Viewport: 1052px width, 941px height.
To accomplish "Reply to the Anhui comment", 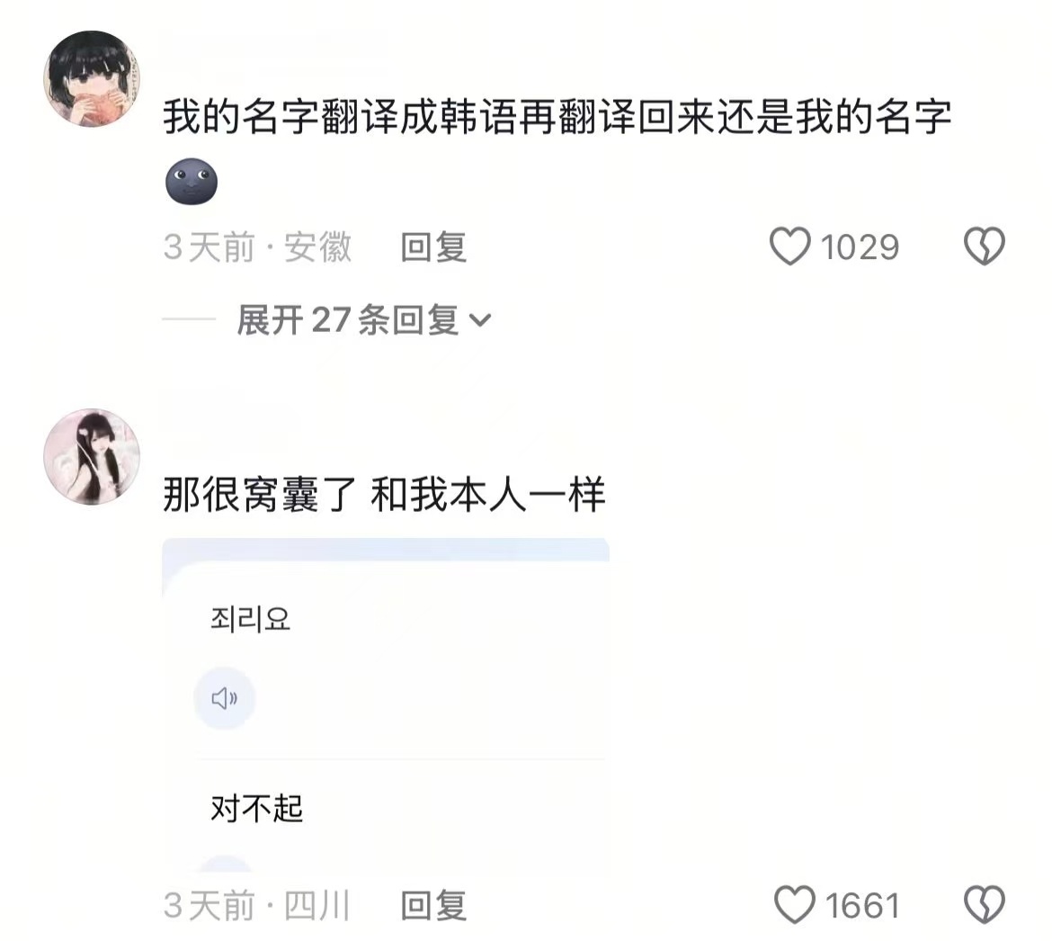I will 433,247.
